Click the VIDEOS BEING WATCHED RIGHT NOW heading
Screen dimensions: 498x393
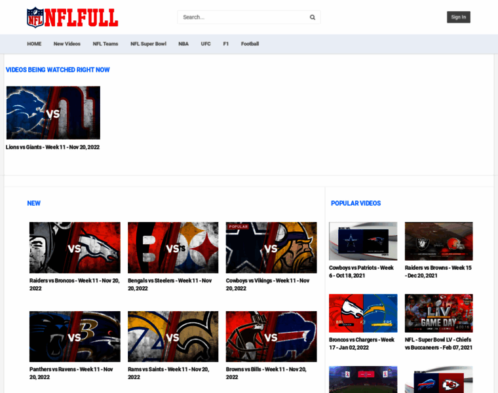click(58, 70)
